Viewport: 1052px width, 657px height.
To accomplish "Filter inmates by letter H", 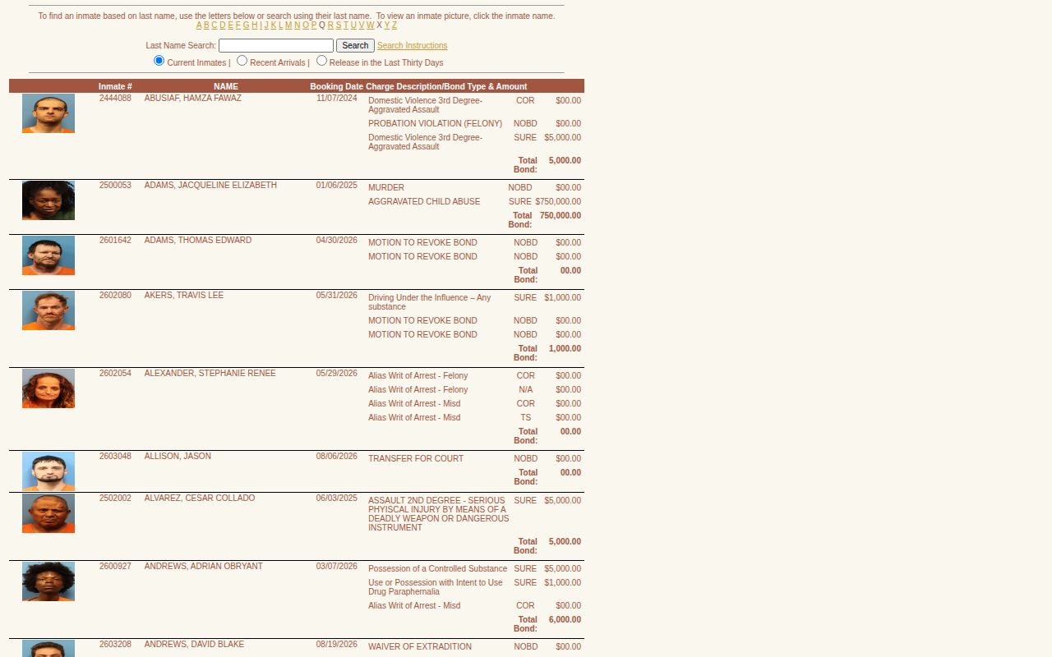I will click(x=255, y=25).
